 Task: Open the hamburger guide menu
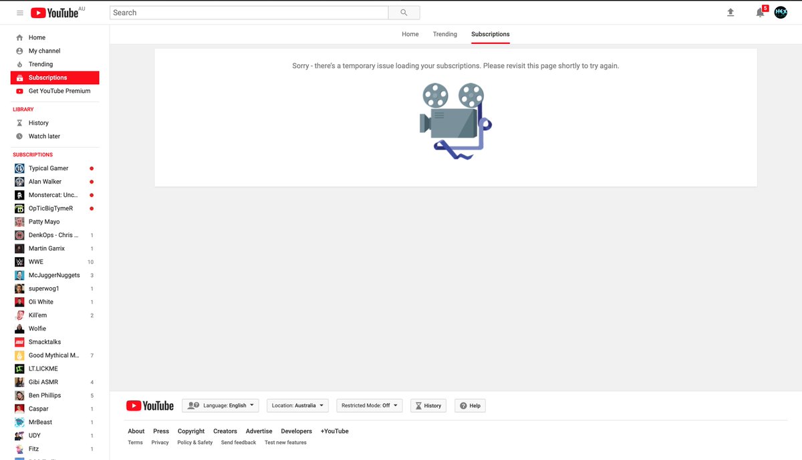(19, 13)
